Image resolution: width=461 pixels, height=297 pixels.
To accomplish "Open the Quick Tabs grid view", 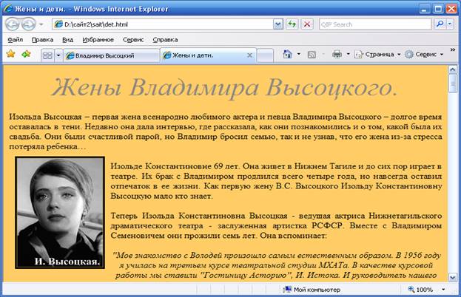I will (x=47, y=55).
